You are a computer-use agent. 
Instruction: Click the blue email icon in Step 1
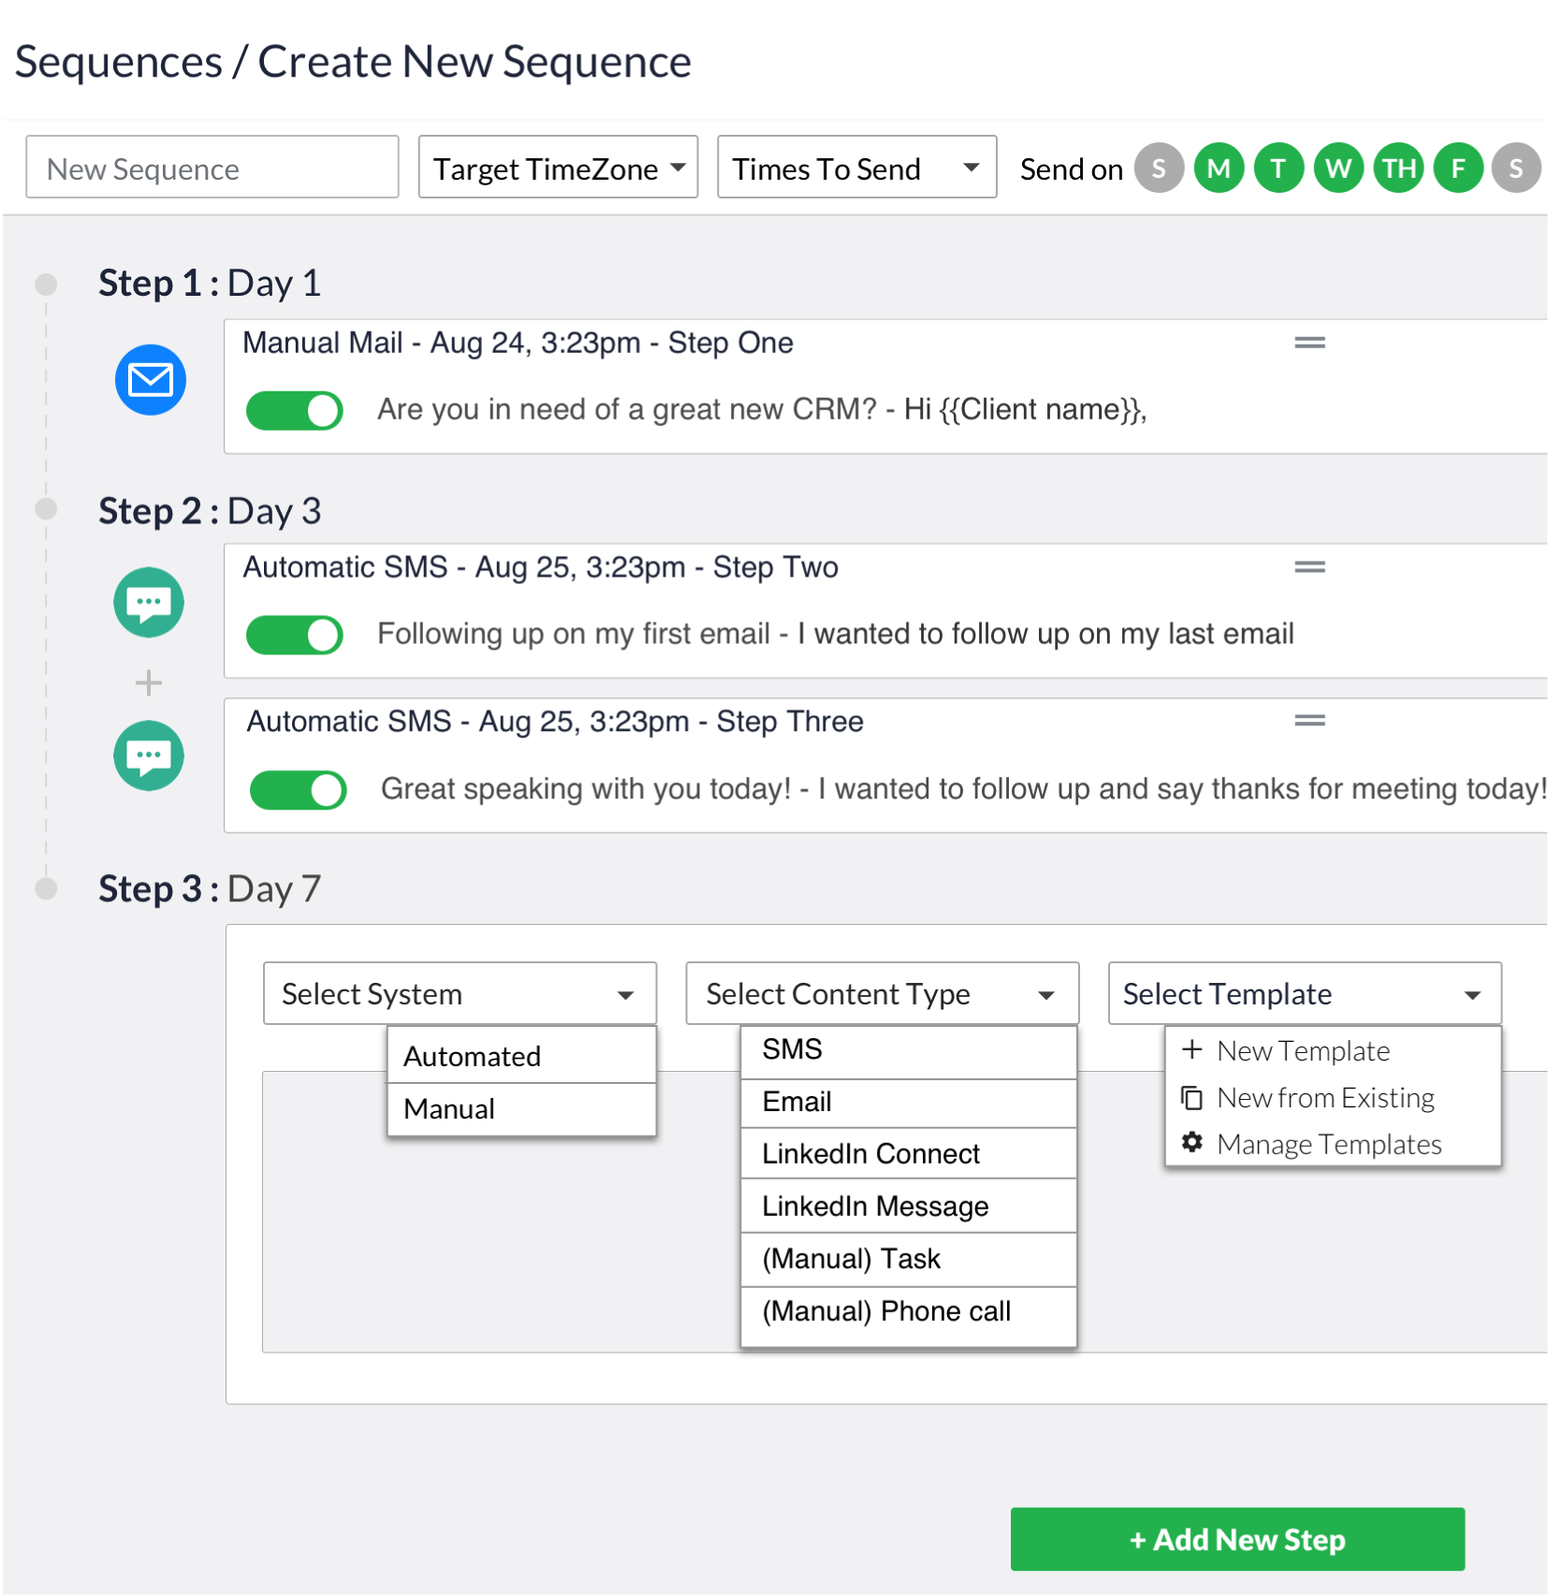point(150,380)
